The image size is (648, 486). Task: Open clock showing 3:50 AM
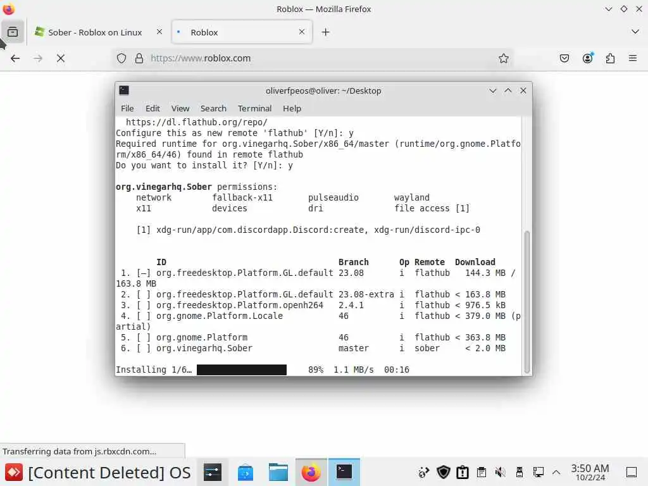[590, 472]
